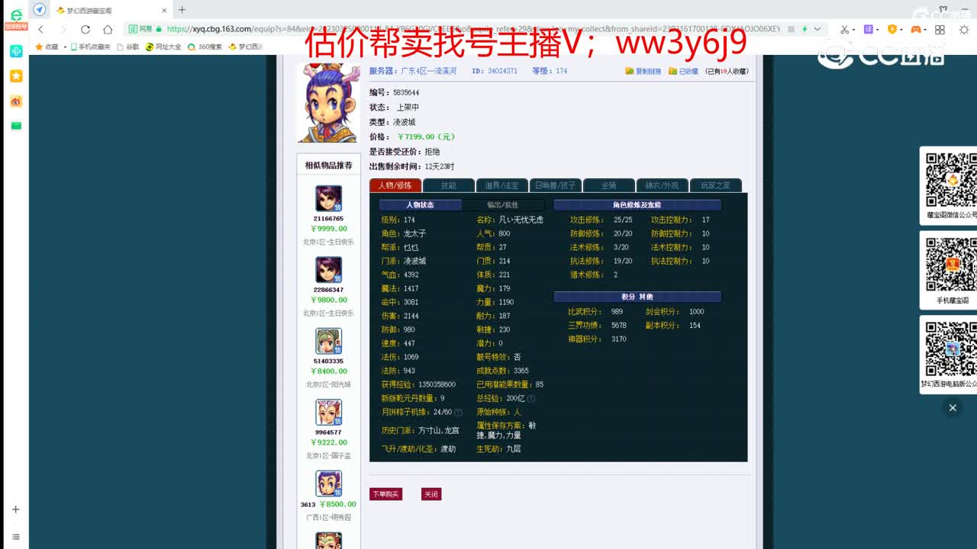This screenshot has width=977, height=549.
Task: Expand the address bar dropdown arrow
Action: click(817, 29)
